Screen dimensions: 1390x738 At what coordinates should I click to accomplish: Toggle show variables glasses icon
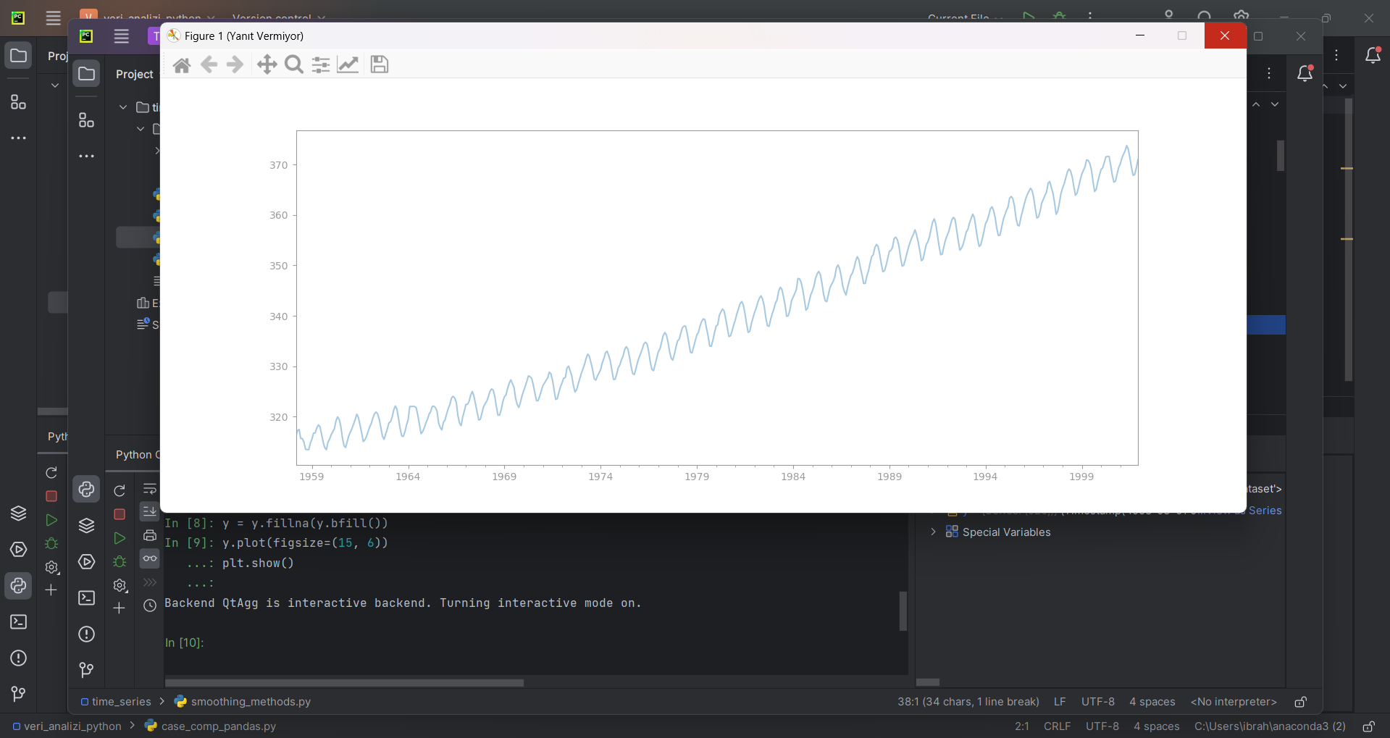coord(150,558)
